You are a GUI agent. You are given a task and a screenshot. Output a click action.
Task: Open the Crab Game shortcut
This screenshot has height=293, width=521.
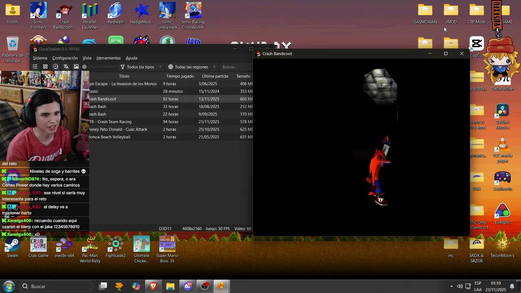click(38, 247)
